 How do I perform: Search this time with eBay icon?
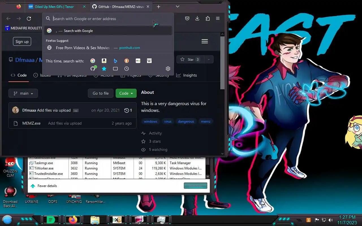point(138,61)
